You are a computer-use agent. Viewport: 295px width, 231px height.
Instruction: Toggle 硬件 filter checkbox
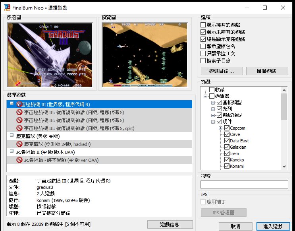(x=220, y=122)
